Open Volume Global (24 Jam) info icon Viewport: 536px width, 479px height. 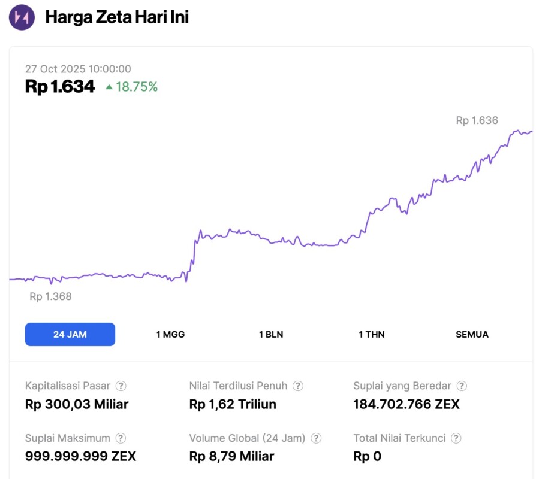click(x=316, y=438)
